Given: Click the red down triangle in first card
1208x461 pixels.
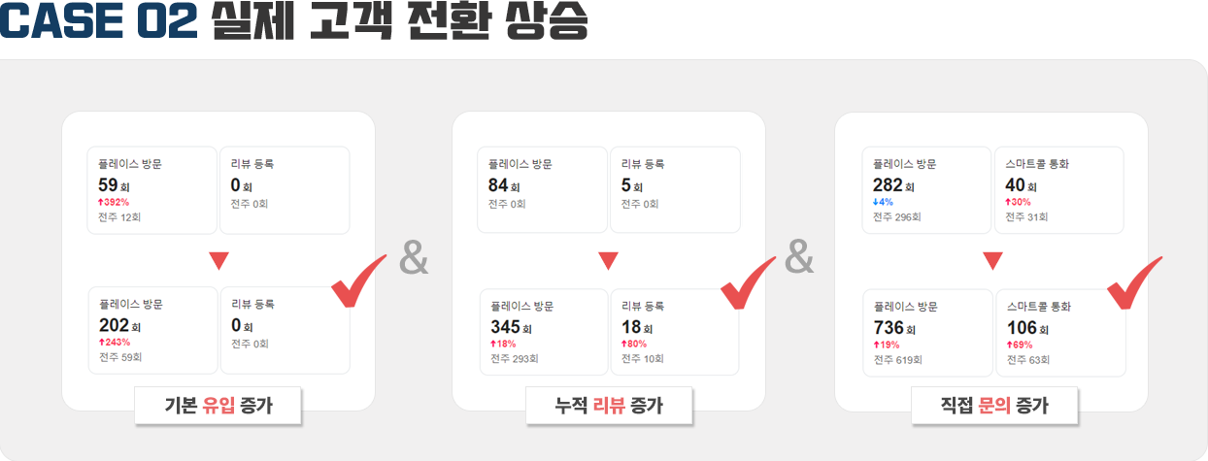Looking at the screenshot, I should [x=218, y=260].
